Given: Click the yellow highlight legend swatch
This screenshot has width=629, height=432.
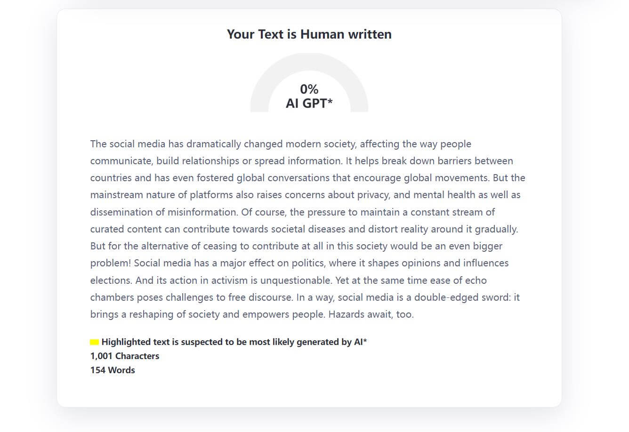Looking at the screenshot, I should tap(94, 342).
